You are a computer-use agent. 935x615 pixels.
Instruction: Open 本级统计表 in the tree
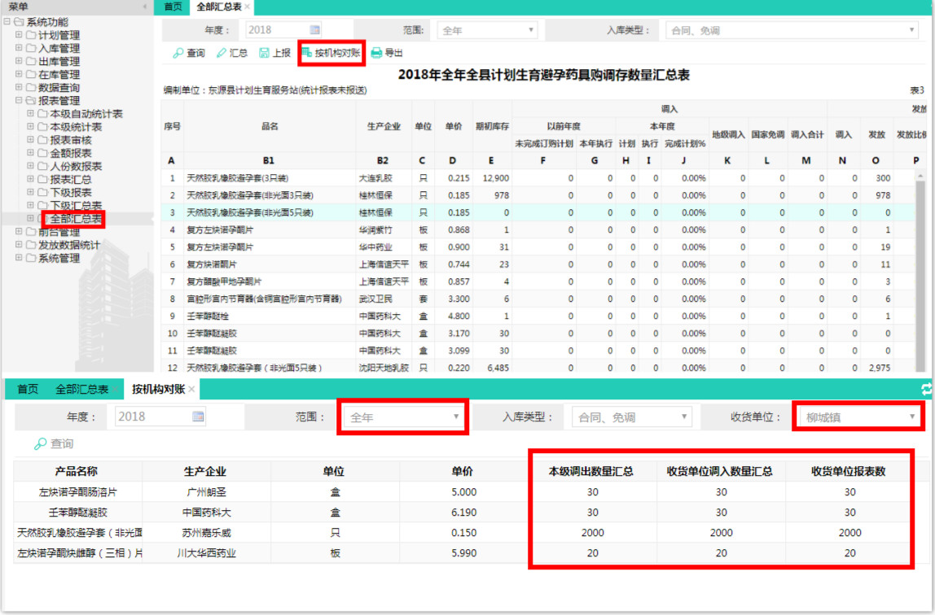75,127
